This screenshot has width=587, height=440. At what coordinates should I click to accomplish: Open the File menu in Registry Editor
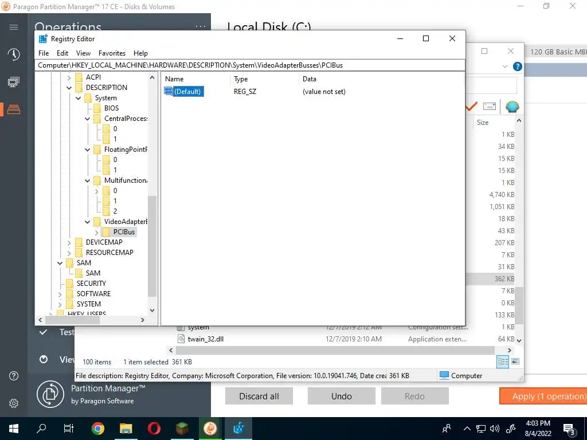(x=44, y=53)
